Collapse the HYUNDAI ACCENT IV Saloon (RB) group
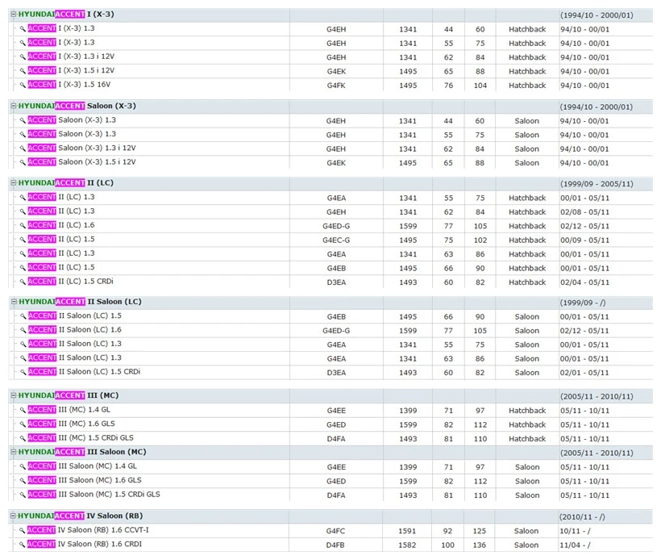This screenshot has width=661, height=560. (13, 516)
